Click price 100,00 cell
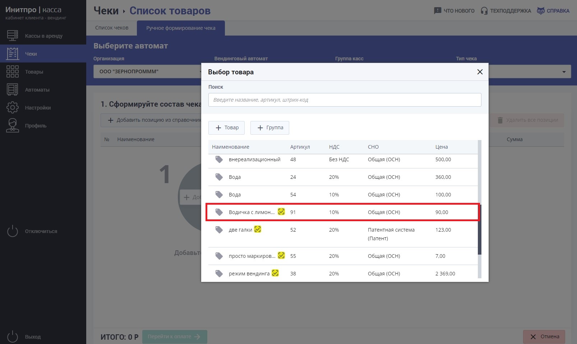577x344 pixels. (x=443, y=195)
